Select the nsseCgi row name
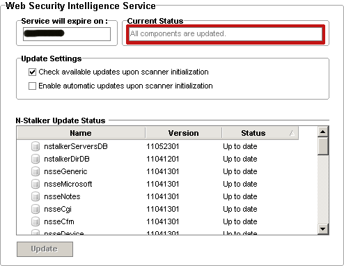The height and width of the screenshot is (266, 344). click(58, 209)
